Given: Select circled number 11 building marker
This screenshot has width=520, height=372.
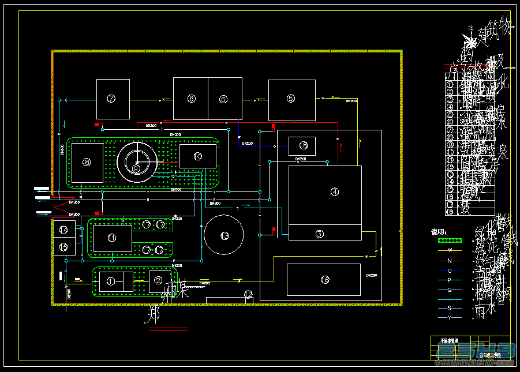Looking at the screenshot, I should click(112, 238).
